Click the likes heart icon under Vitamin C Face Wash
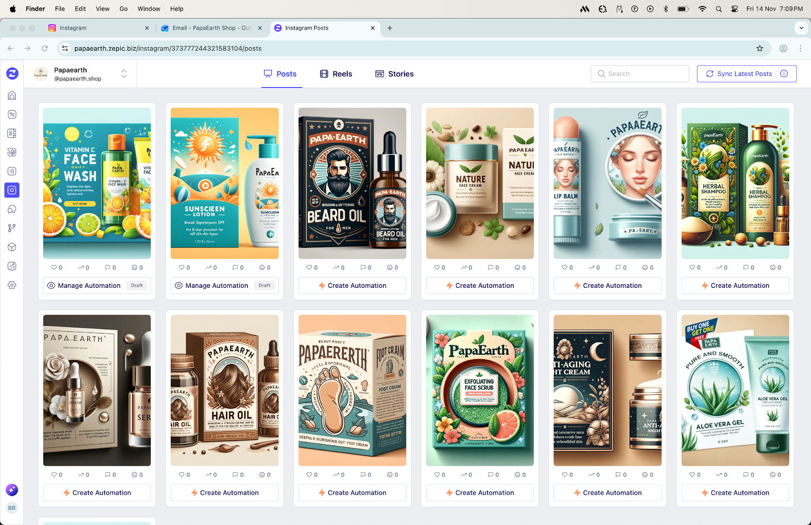 54,268
